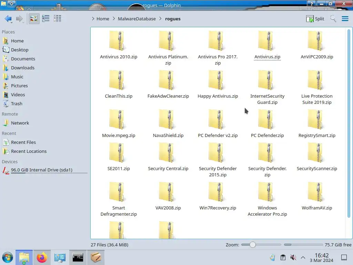Select AnViPC2009.zip archive icon

(x=316, y=41)
